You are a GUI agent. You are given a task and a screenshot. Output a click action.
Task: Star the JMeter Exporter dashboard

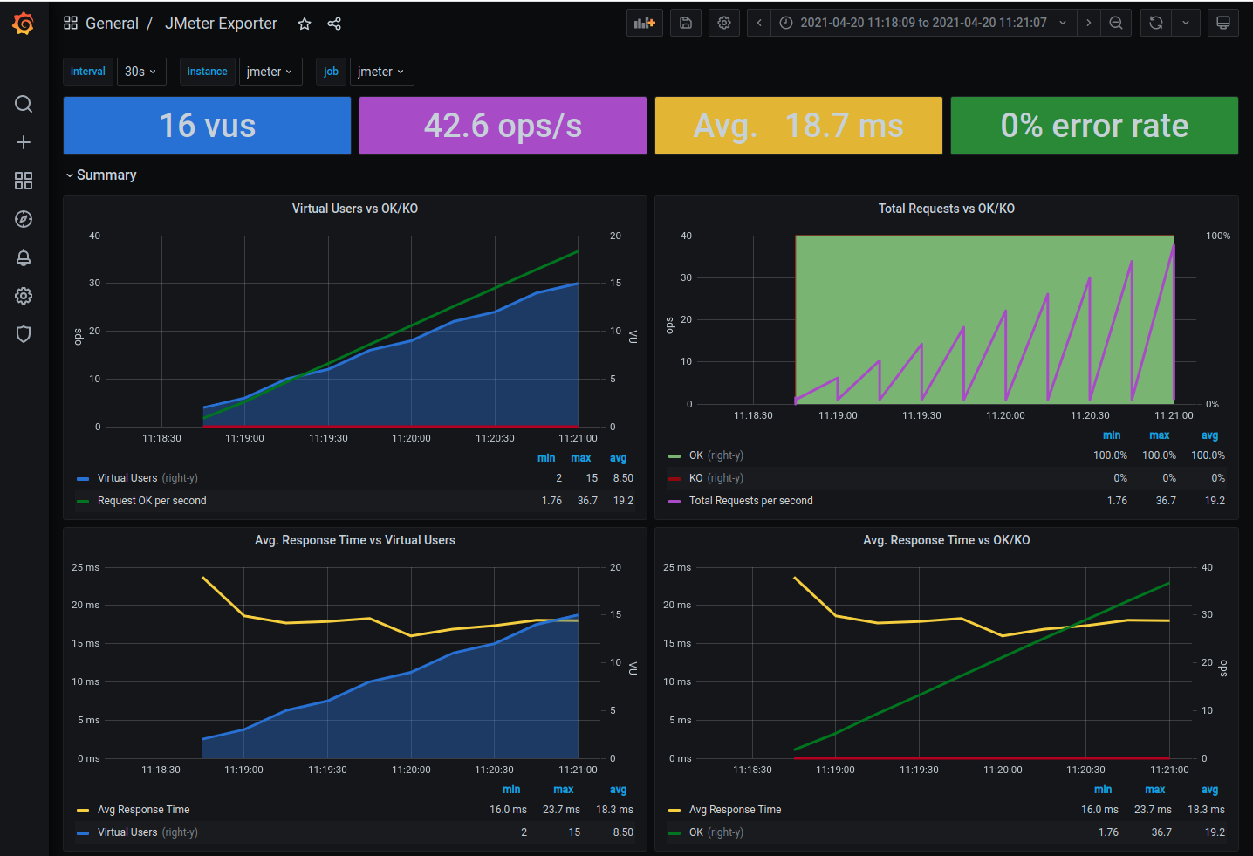(305, 24)
